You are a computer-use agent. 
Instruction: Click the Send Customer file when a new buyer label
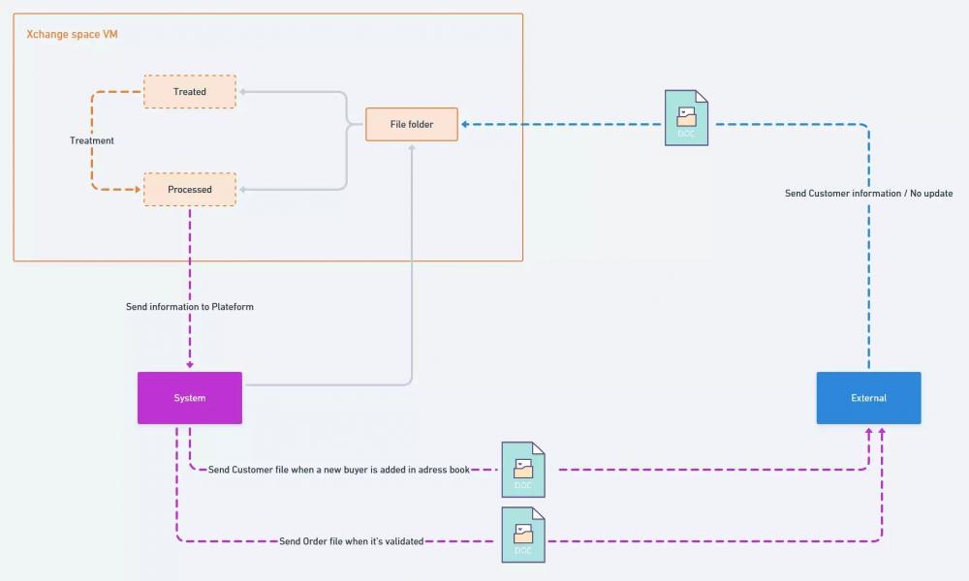pos(338,470)
